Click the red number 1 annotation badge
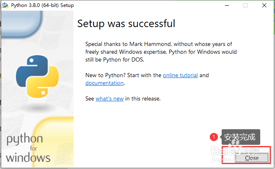 click(x=213, y=137)
